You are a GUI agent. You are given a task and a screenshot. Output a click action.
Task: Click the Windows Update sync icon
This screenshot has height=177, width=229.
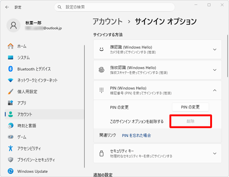[11, 171]
